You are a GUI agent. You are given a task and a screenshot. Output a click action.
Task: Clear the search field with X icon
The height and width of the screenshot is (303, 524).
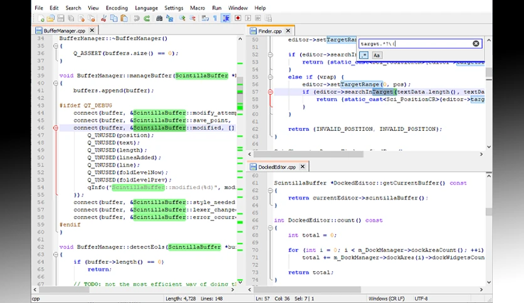click(x=476, y=44)
